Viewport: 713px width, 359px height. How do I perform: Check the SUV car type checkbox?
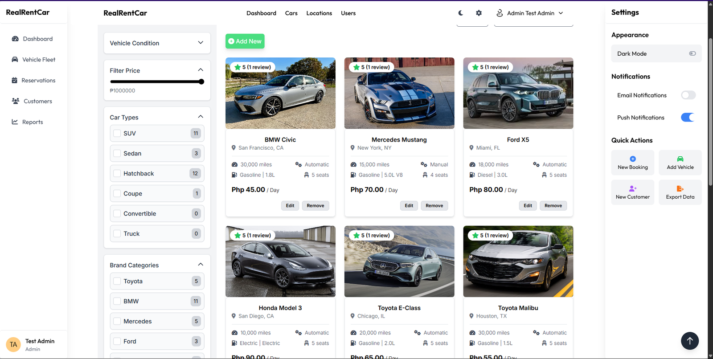[117, 133]
